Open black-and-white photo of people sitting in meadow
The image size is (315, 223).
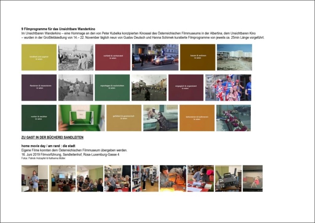pos(76,57)
